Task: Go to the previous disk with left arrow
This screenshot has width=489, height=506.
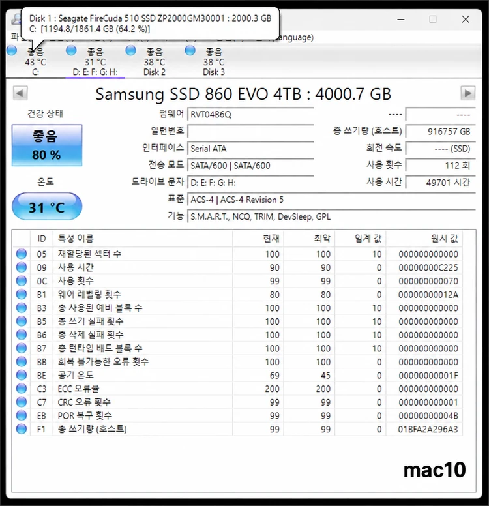Action: pyautogui.click(x=20, y=94)
